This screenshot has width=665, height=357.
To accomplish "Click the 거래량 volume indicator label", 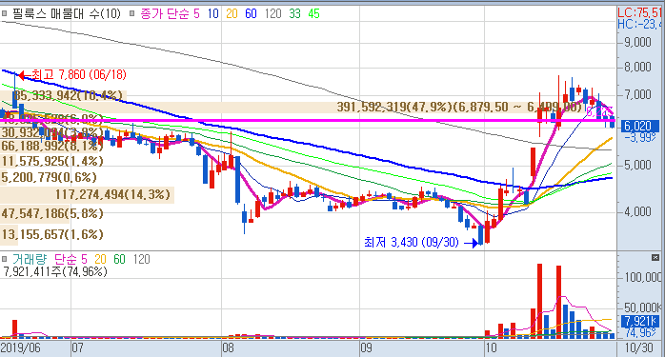I will point(29,259).
